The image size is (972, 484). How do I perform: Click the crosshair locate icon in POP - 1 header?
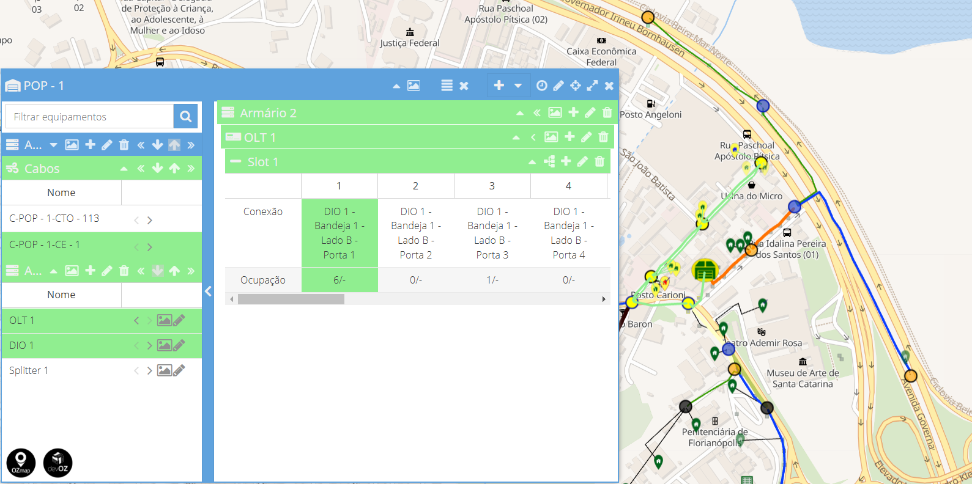(576, 86)
